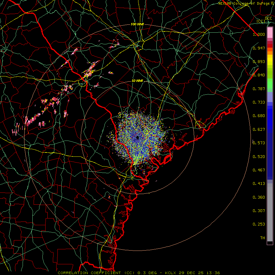The height and width of the screenshot is (275, 275).
Task: Pick the pink segment atop the color bar
Action: click(270, 33)
